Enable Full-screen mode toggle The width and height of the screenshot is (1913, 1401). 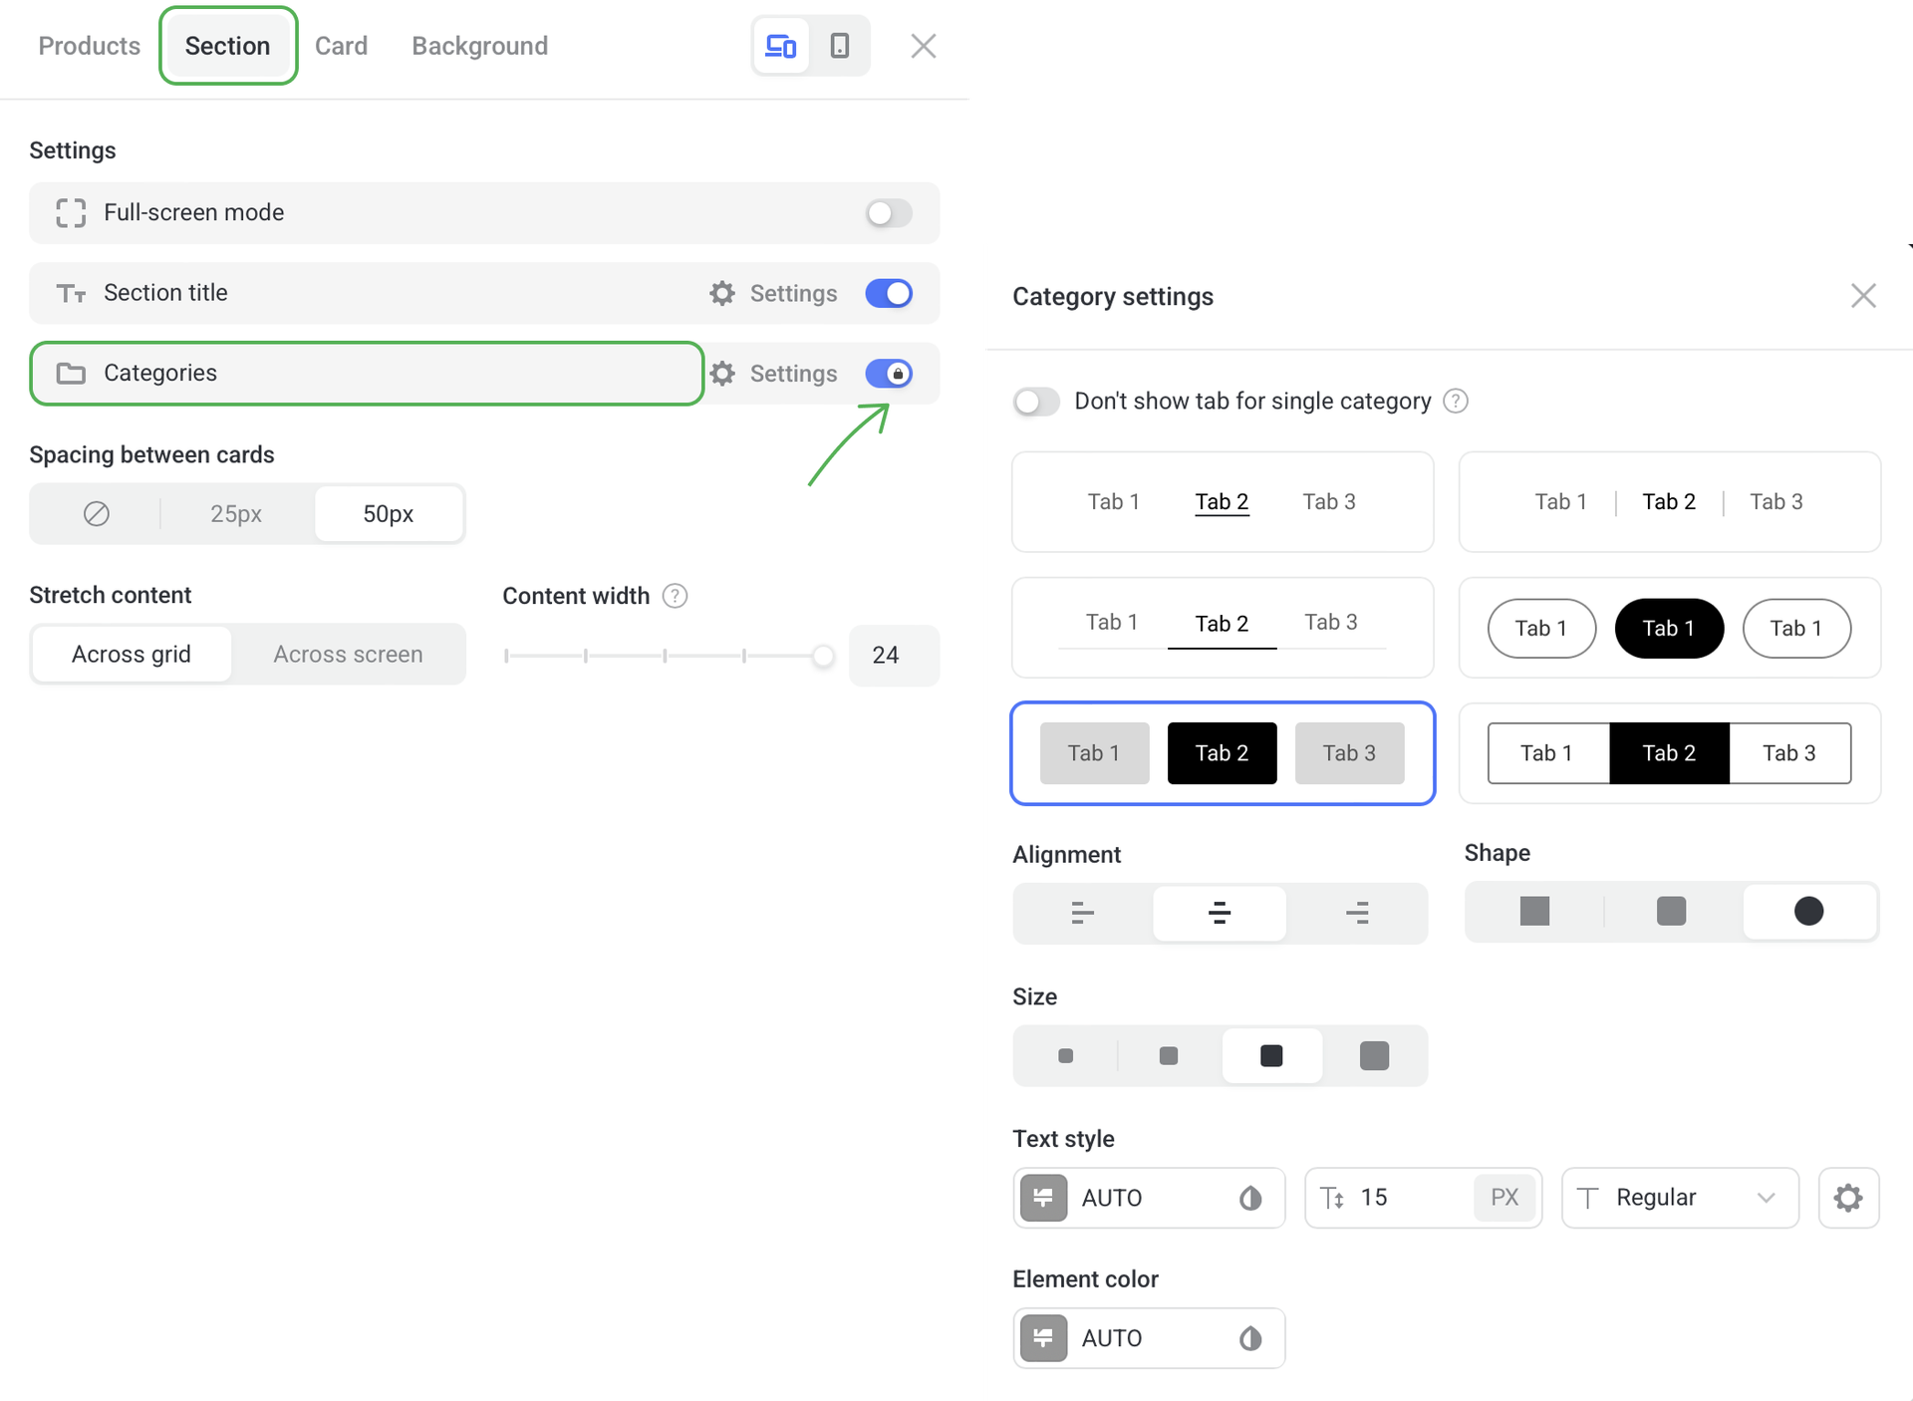click(889, 213)
